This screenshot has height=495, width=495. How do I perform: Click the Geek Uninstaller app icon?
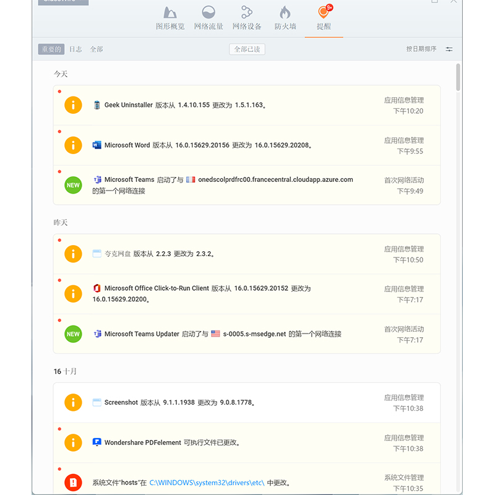click(97, 105)
